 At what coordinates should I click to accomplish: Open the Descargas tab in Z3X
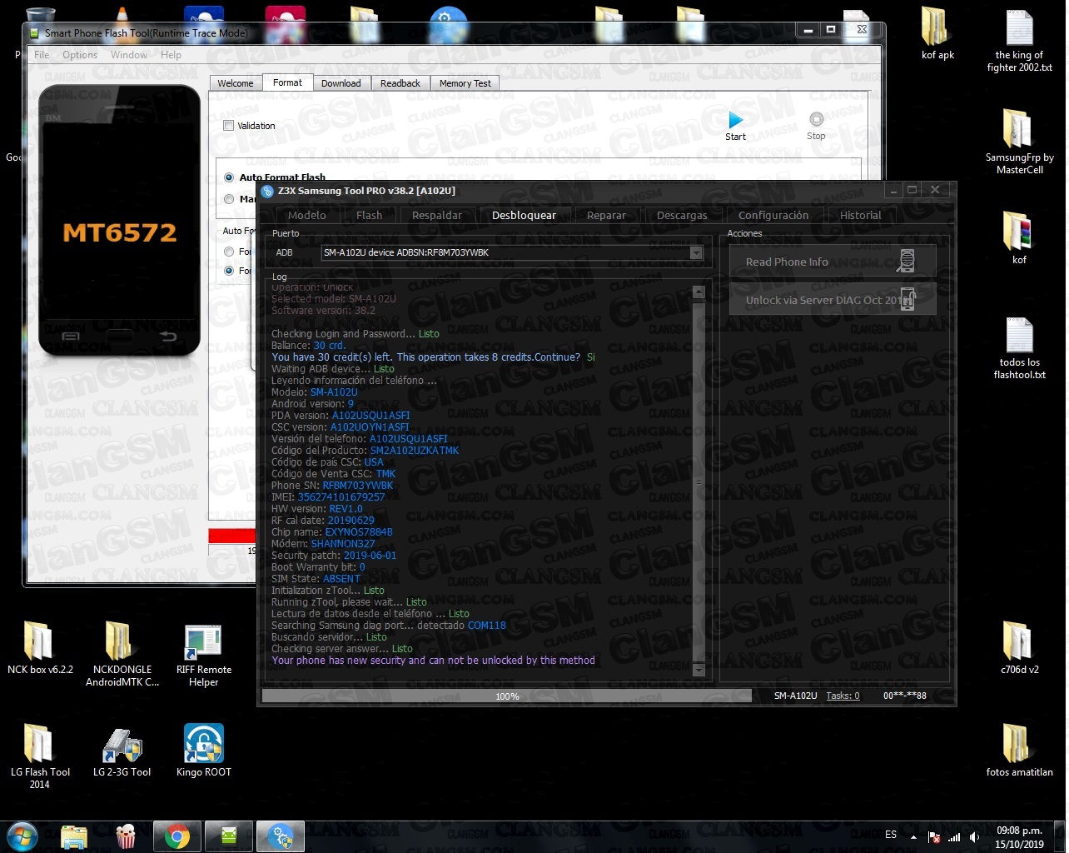pyautogui.click(x=682, y=215)
